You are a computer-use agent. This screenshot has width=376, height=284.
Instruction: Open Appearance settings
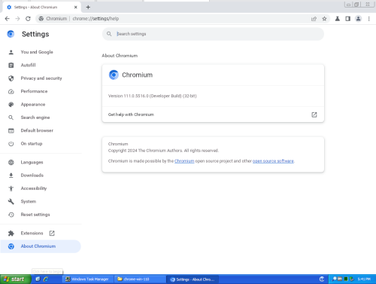coord(33,104)
